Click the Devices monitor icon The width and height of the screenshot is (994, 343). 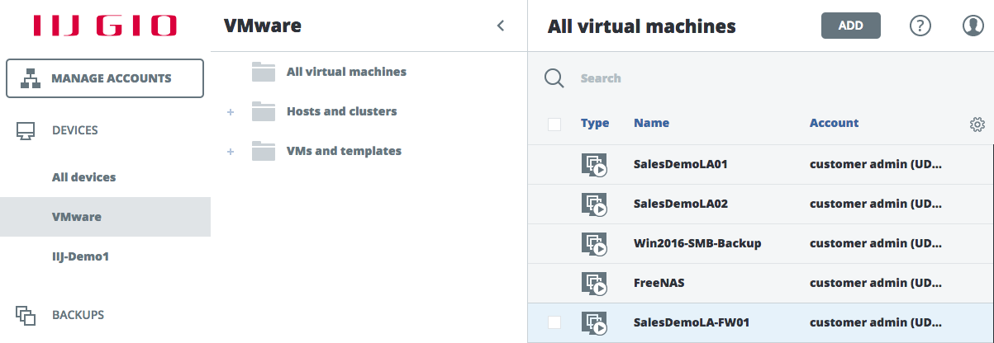tap(26, 130)
